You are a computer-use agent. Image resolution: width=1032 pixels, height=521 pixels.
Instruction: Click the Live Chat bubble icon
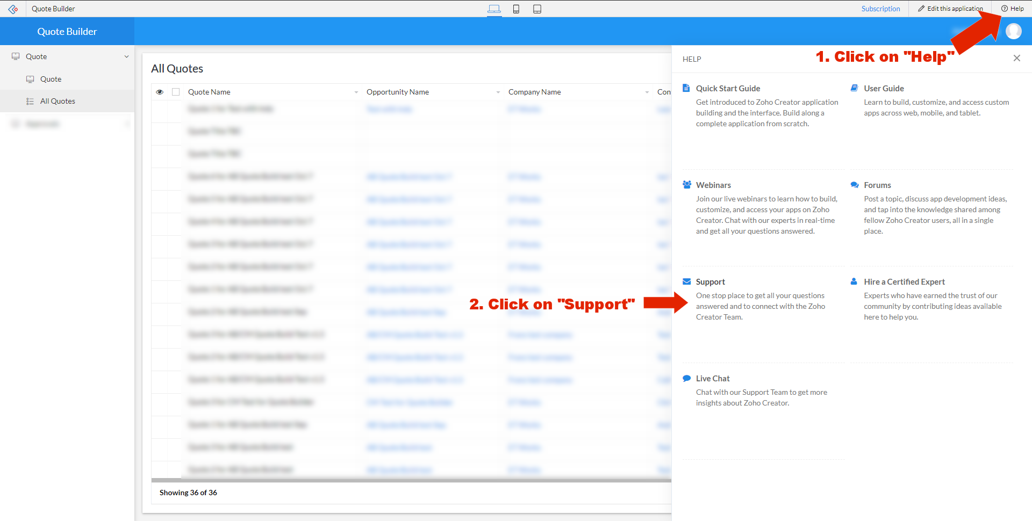pos(686,379)
